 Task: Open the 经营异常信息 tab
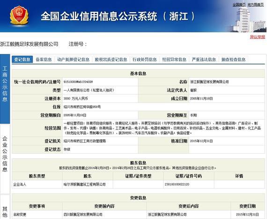[x=174, y=60]
